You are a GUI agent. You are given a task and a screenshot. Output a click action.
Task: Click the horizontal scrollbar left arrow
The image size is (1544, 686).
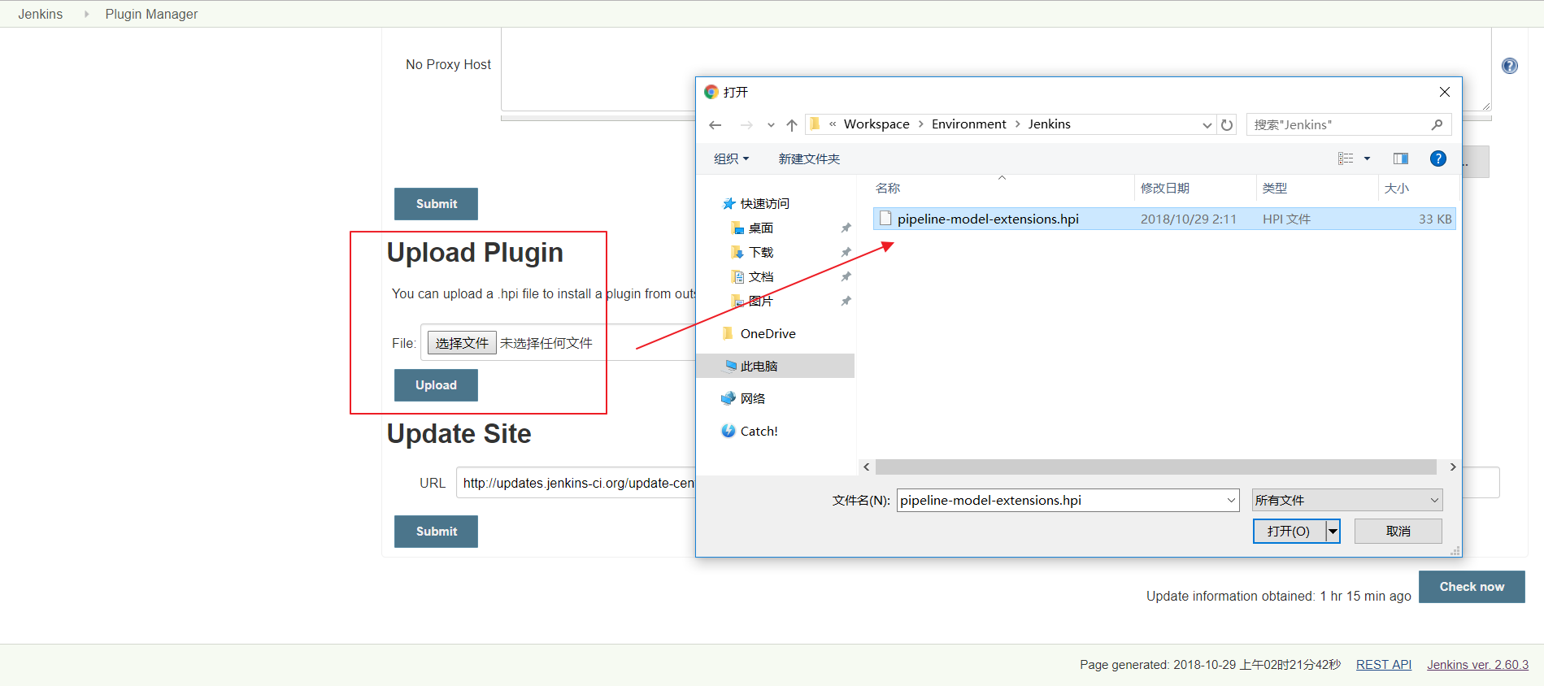coord(867,467)
